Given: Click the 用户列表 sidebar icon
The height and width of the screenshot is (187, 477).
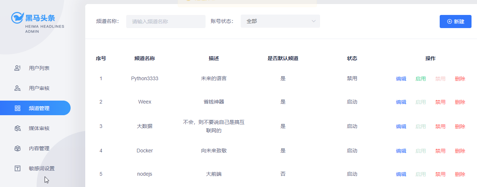Looking at the screenshot, I should tap(17, 68).
